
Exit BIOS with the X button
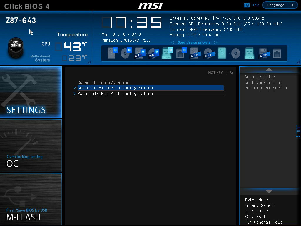point(292,5)
